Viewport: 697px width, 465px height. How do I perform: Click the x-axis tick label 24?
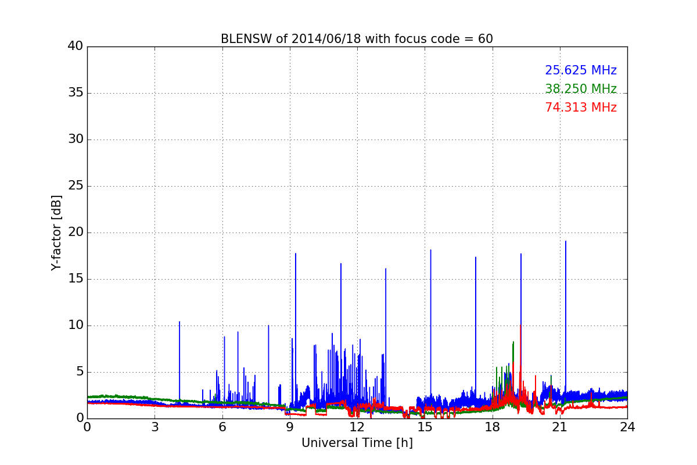(x=627, y=427)
